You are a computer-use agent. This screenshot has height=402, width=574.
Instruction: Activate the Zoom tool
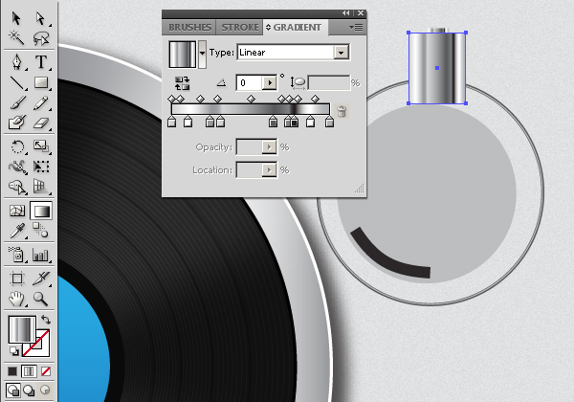[x=40, y=299]
